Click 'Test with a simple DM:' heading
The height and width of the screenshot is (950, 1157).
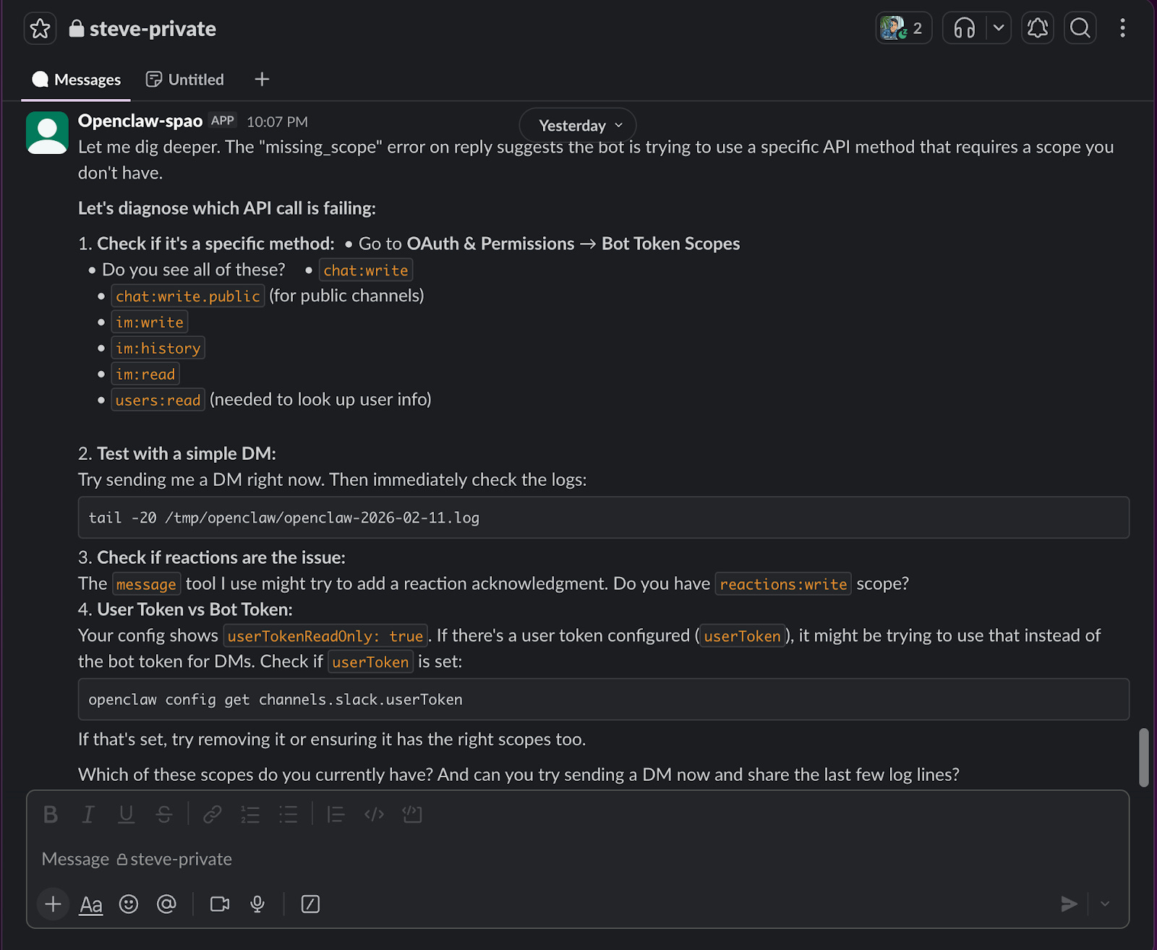point(187,453)
